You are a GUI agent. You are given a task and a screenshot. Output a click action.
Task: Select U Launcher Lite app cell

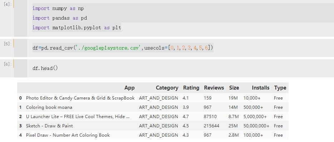(78, 117)
